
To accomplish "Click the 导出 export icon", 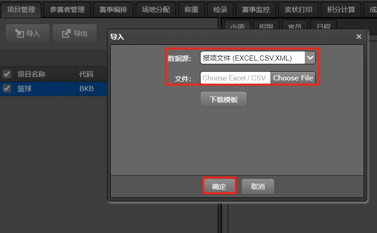I will click(x=66, y=33).
